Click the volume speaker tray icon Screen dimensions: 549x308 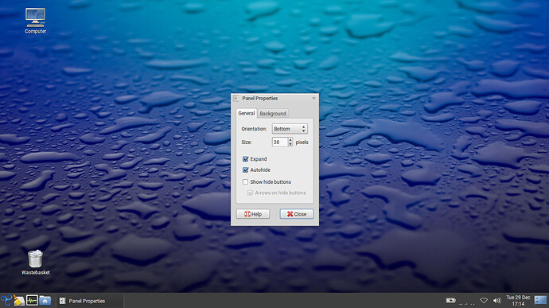pyautogui.click(x=496, y=301)
